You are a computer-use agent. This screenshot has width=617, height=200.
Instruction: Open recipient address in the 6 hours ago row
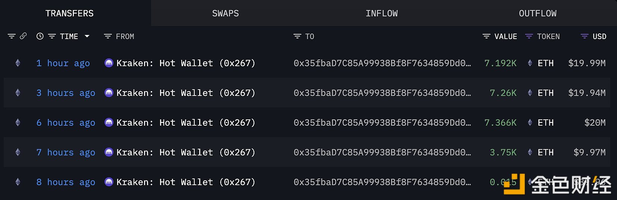click(382, 123)
